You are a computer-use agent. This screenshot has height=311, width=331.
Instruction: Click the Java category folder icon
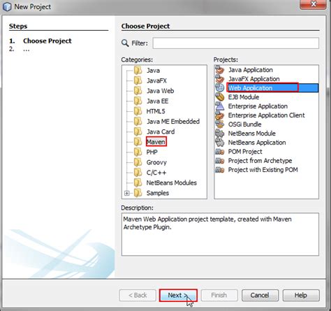click(138, 71)
